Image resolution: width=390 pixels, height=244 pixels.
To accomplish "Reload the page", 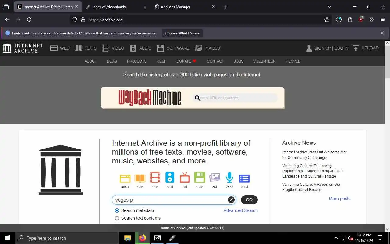I will [29, 20].
